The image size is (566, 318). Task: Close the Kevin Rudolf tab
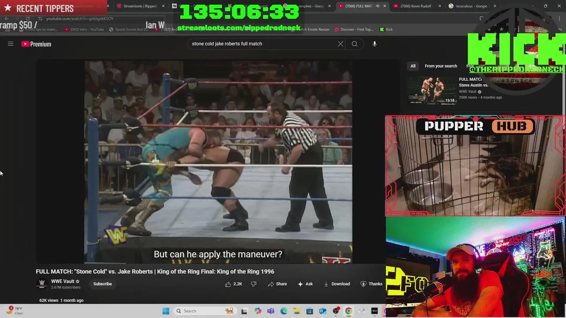[440, 6]
